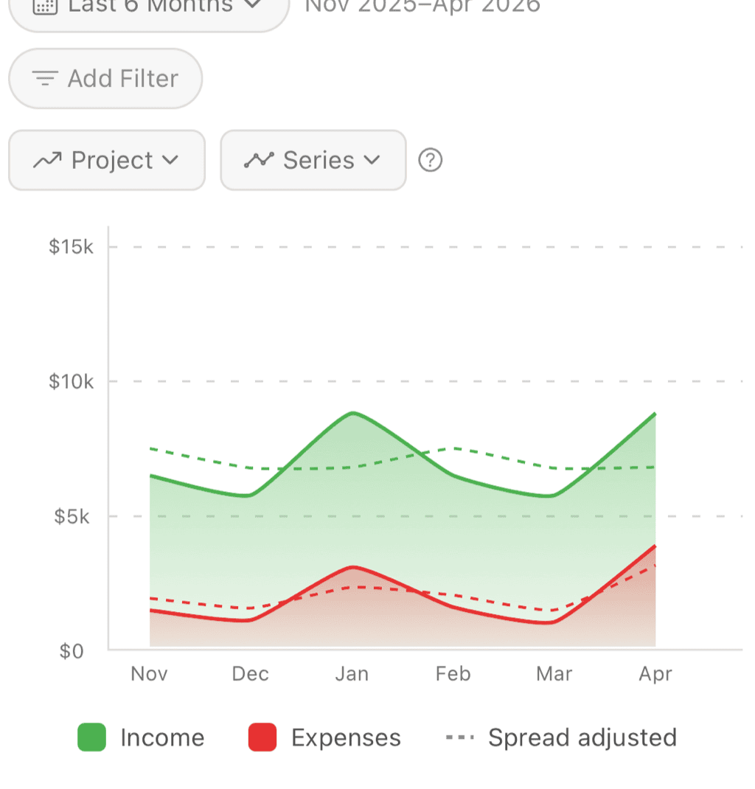Open the question mark help icon
The width and height of the screenshot is (755, 789).
pyautogui.click(x=431, y=160)
